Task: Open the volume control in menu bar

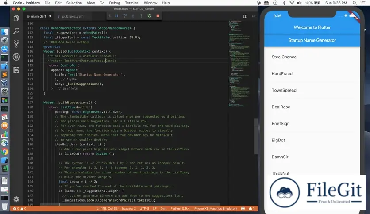Action: pyautogui.click(x=299, y=3)
